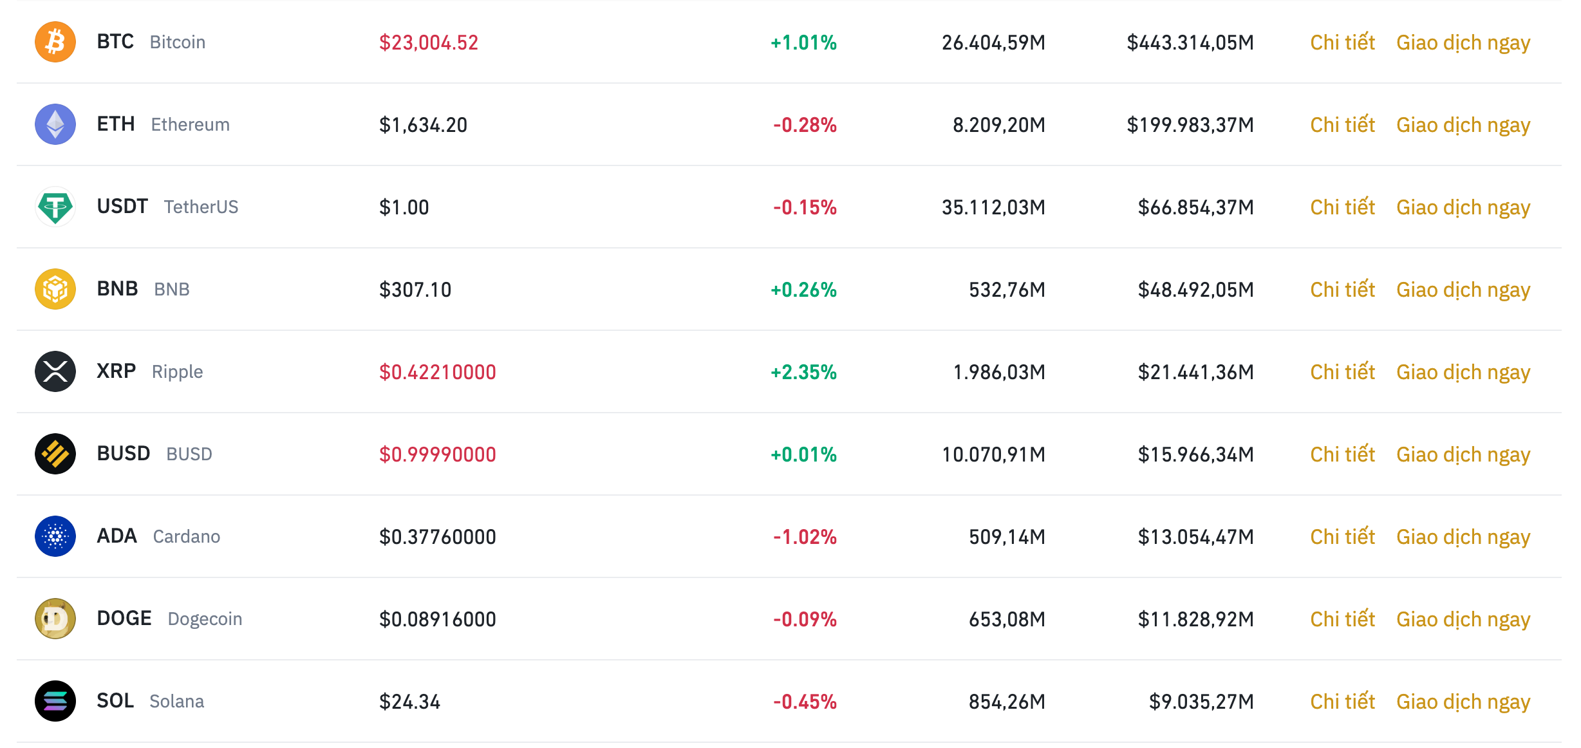This screenshot has width=1581, height=748.
Task: Click the -1.02% change for ADA
Action: (x=805, y=537)
